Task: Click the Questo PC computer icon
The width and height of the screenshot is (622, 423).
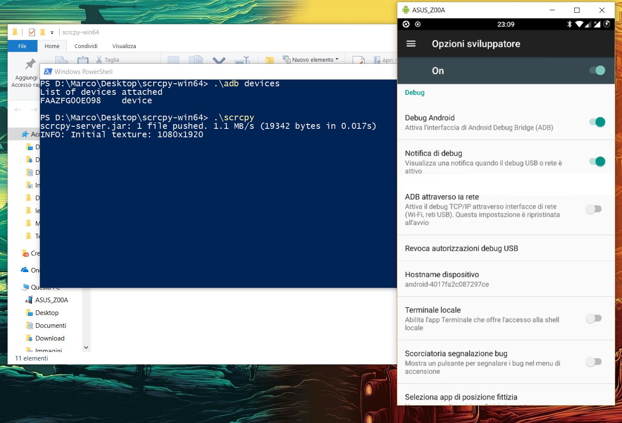Action: [x=26, y=287]
